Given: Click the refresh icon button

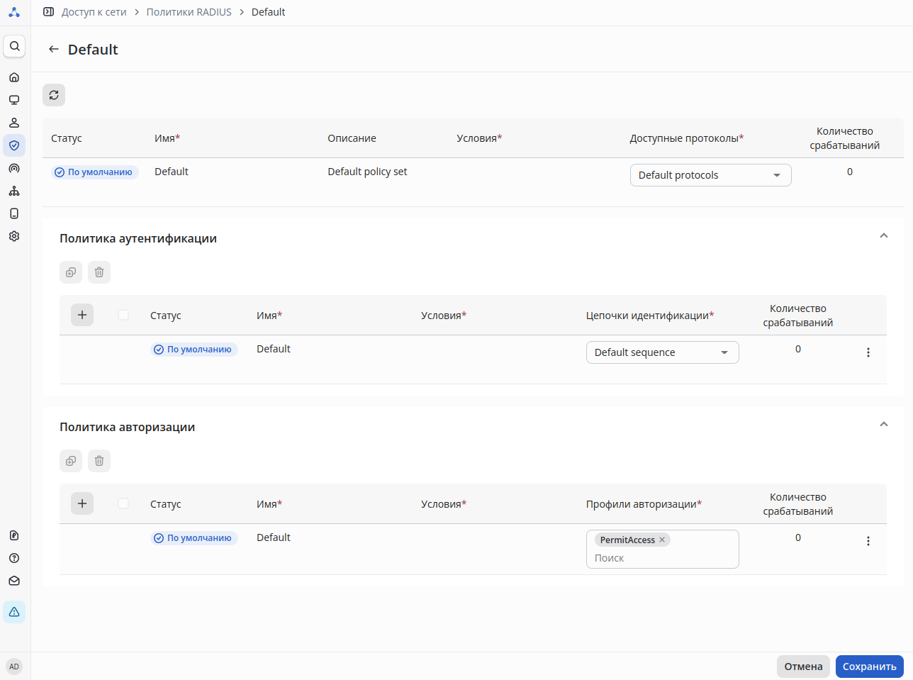Looking at the screenshot, I should tap(54, 95).
